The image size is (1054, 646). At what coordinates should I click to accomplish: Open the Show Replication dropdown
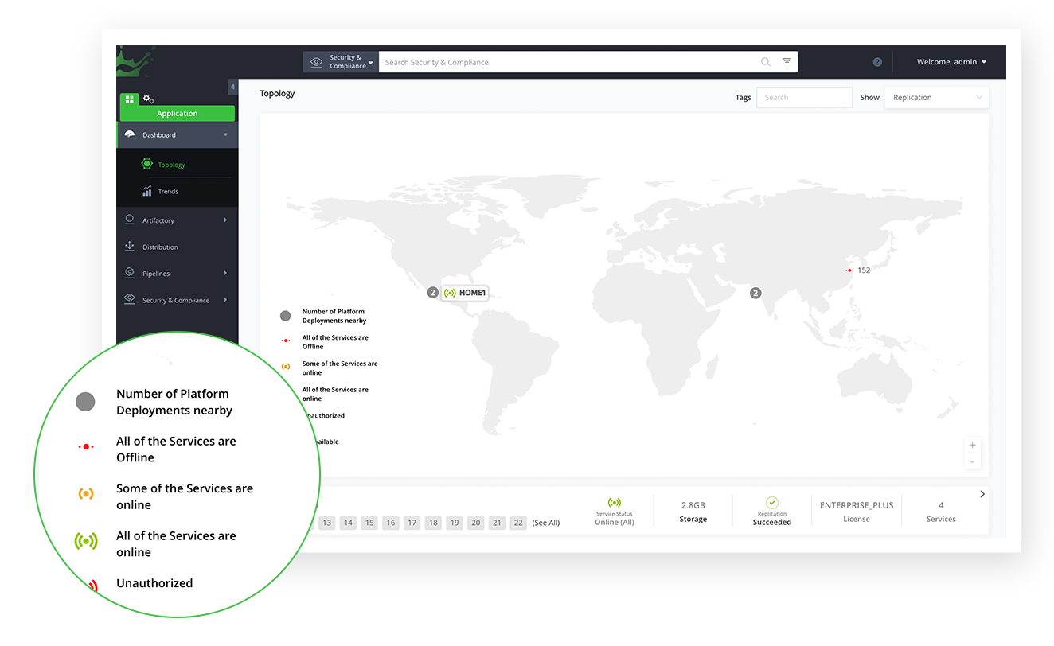[x=936, y=98]
